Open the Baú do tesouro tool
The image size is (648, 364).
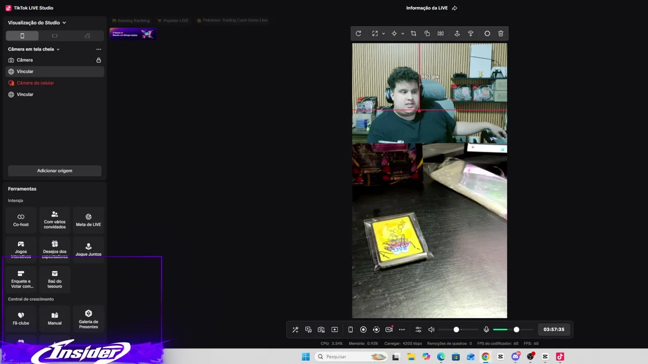55,280
